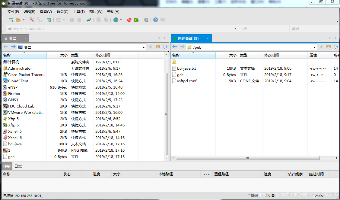
Task: Go back in the local pane
Action: (x=6, y=47)
